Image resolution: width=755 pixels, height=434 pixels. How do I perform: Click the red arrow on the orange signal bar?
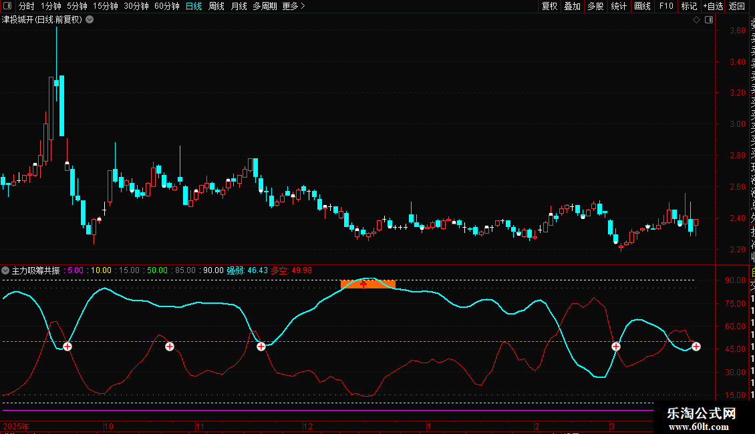pos(363,284)
